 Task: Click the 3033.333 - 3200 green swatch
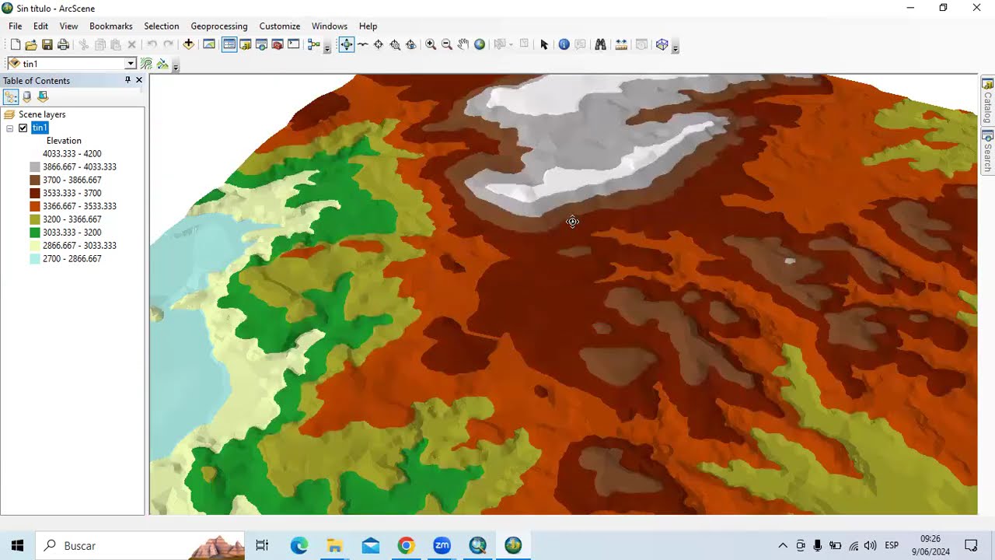coord(35,233)
